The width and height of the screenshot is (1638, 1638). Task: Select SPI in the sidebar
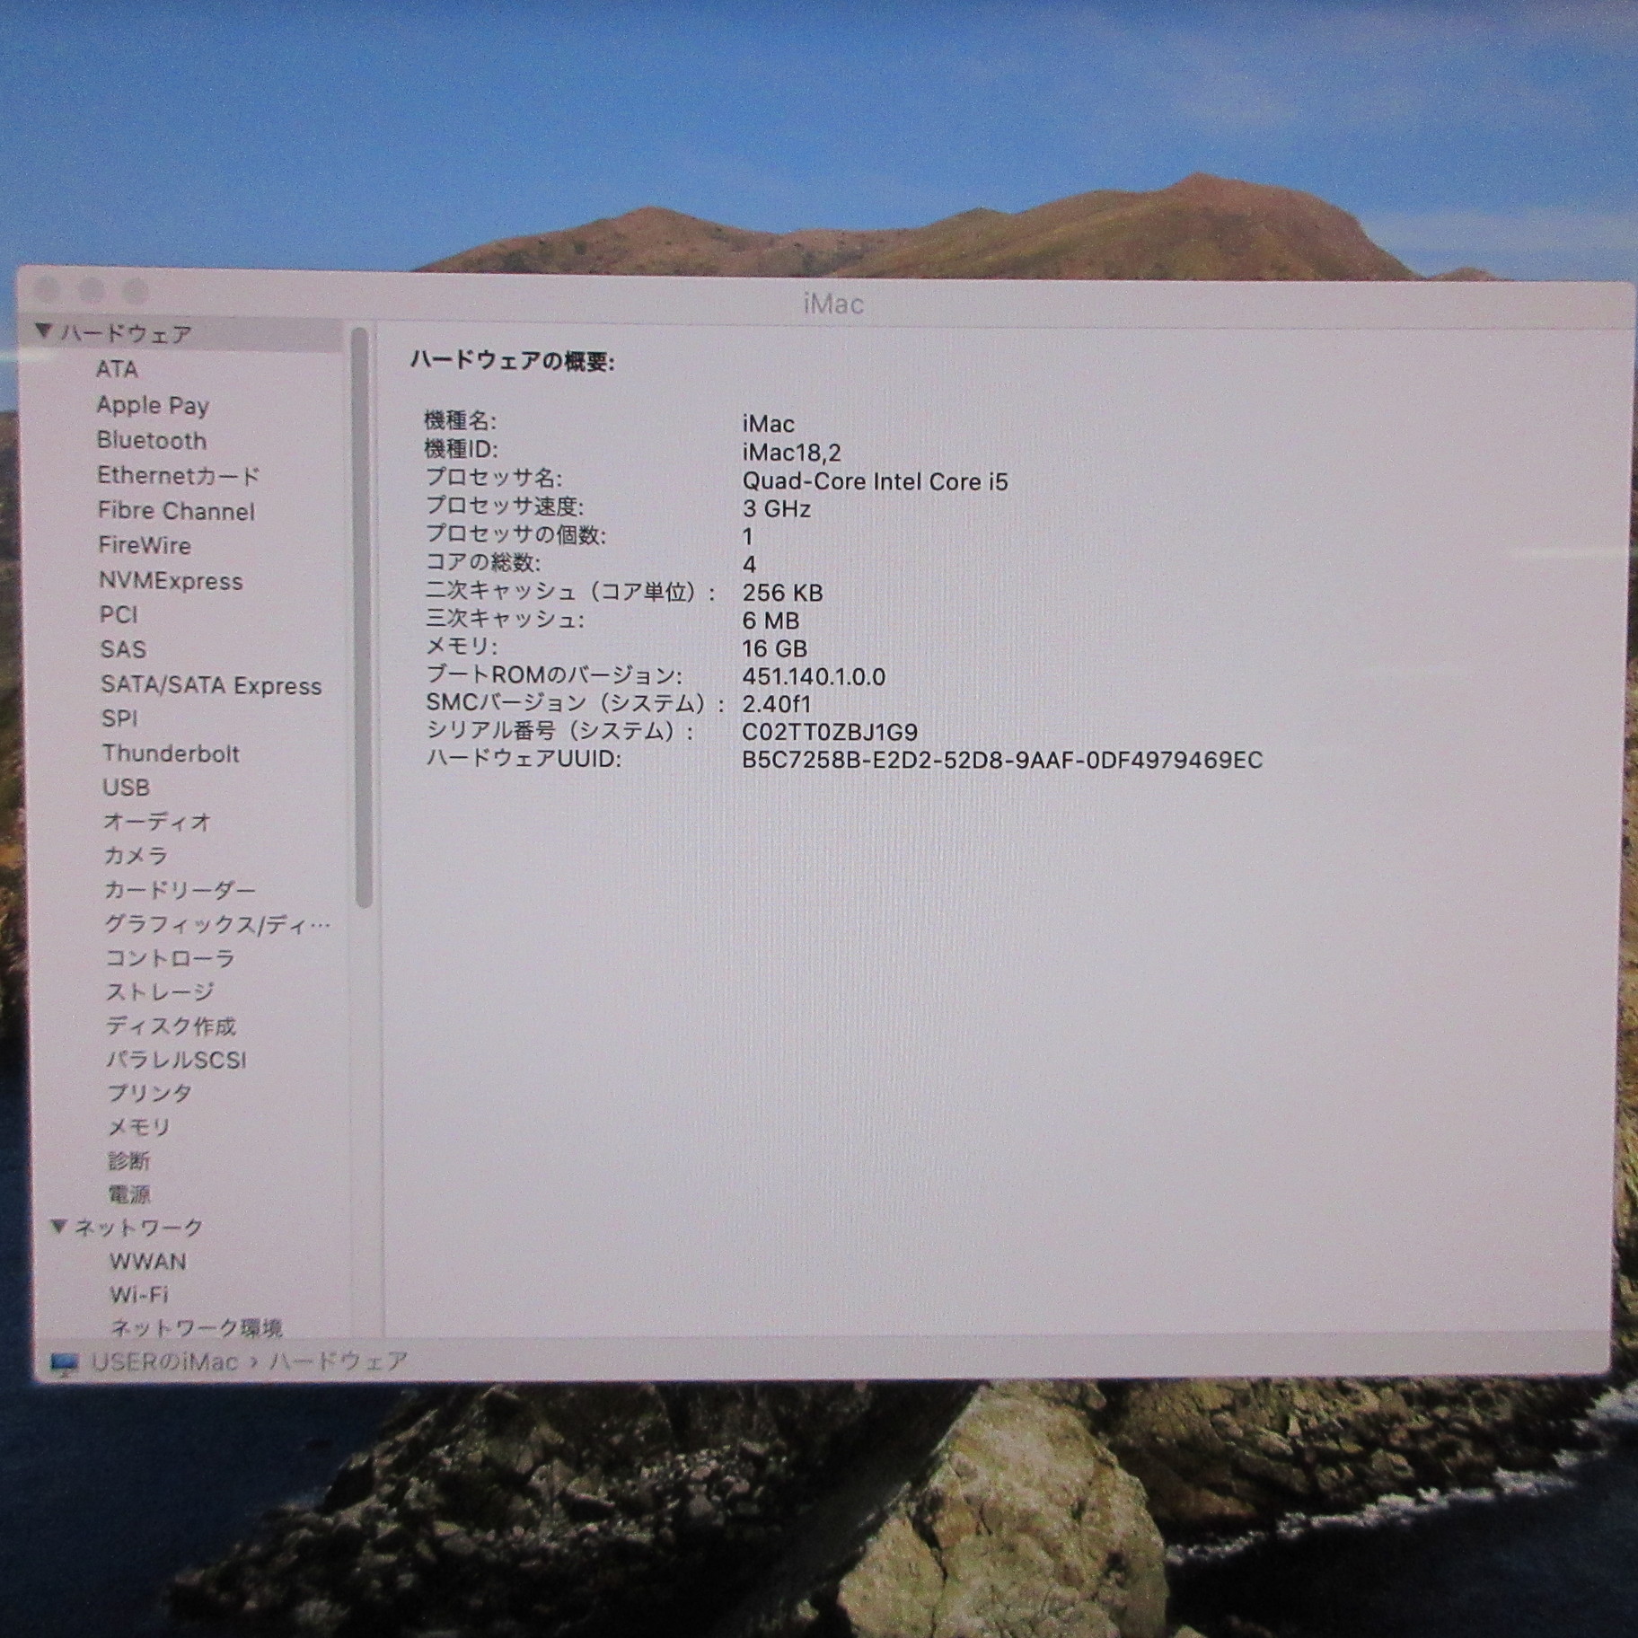119,718
